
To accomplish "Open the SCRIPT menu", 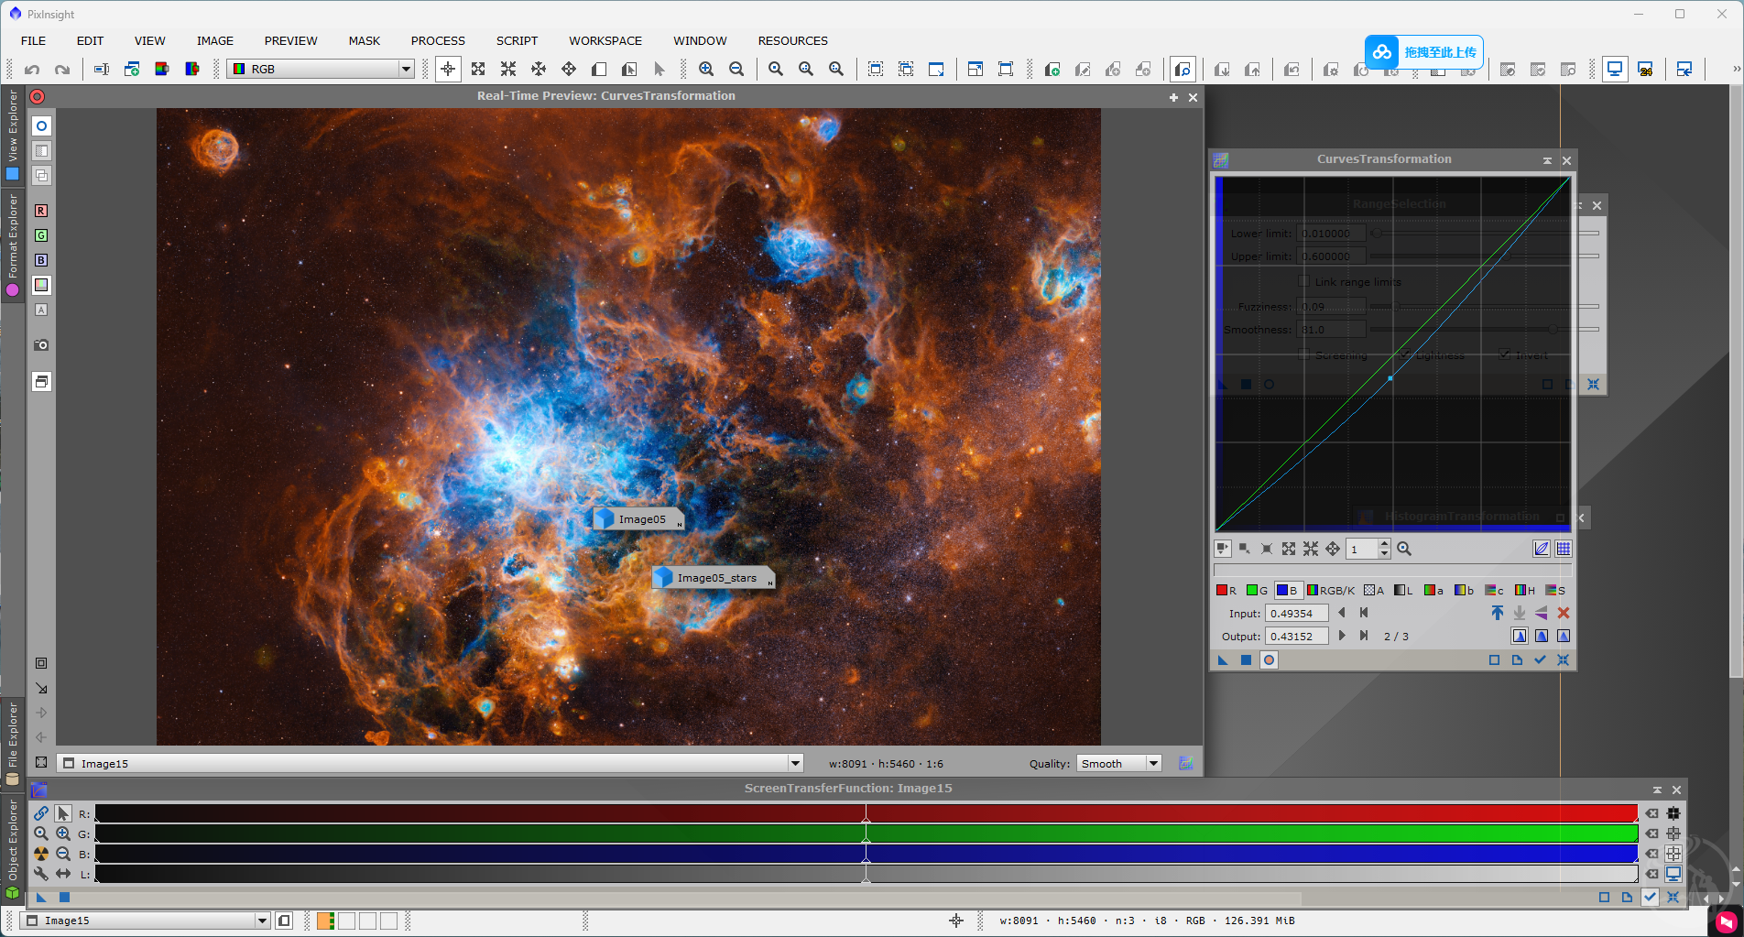I will pyautogui.click(x=517, y=40).
